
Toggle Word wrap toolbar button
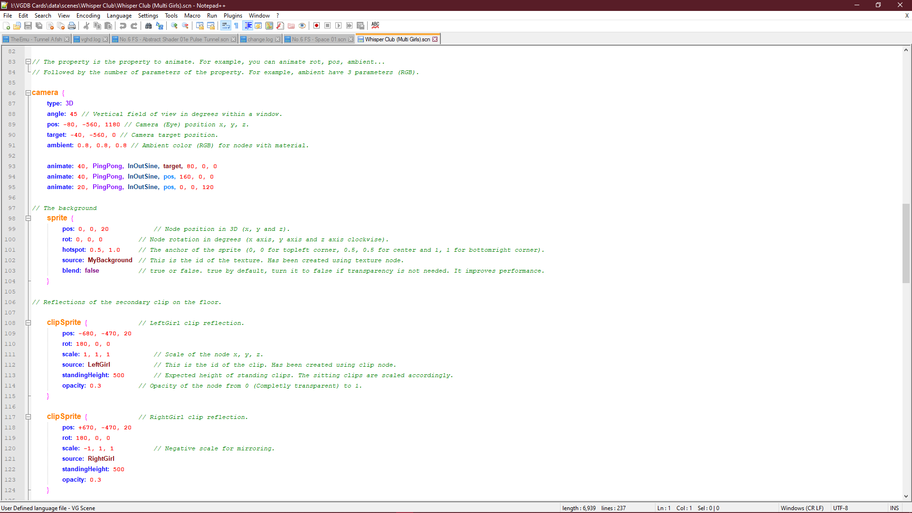click(226, 26)
